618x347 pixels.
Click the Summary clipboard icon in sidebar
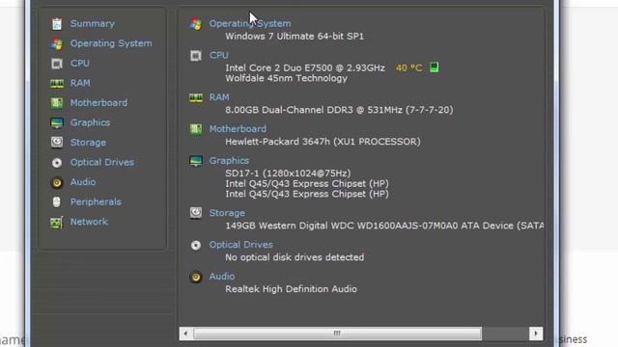pos(57,24)
